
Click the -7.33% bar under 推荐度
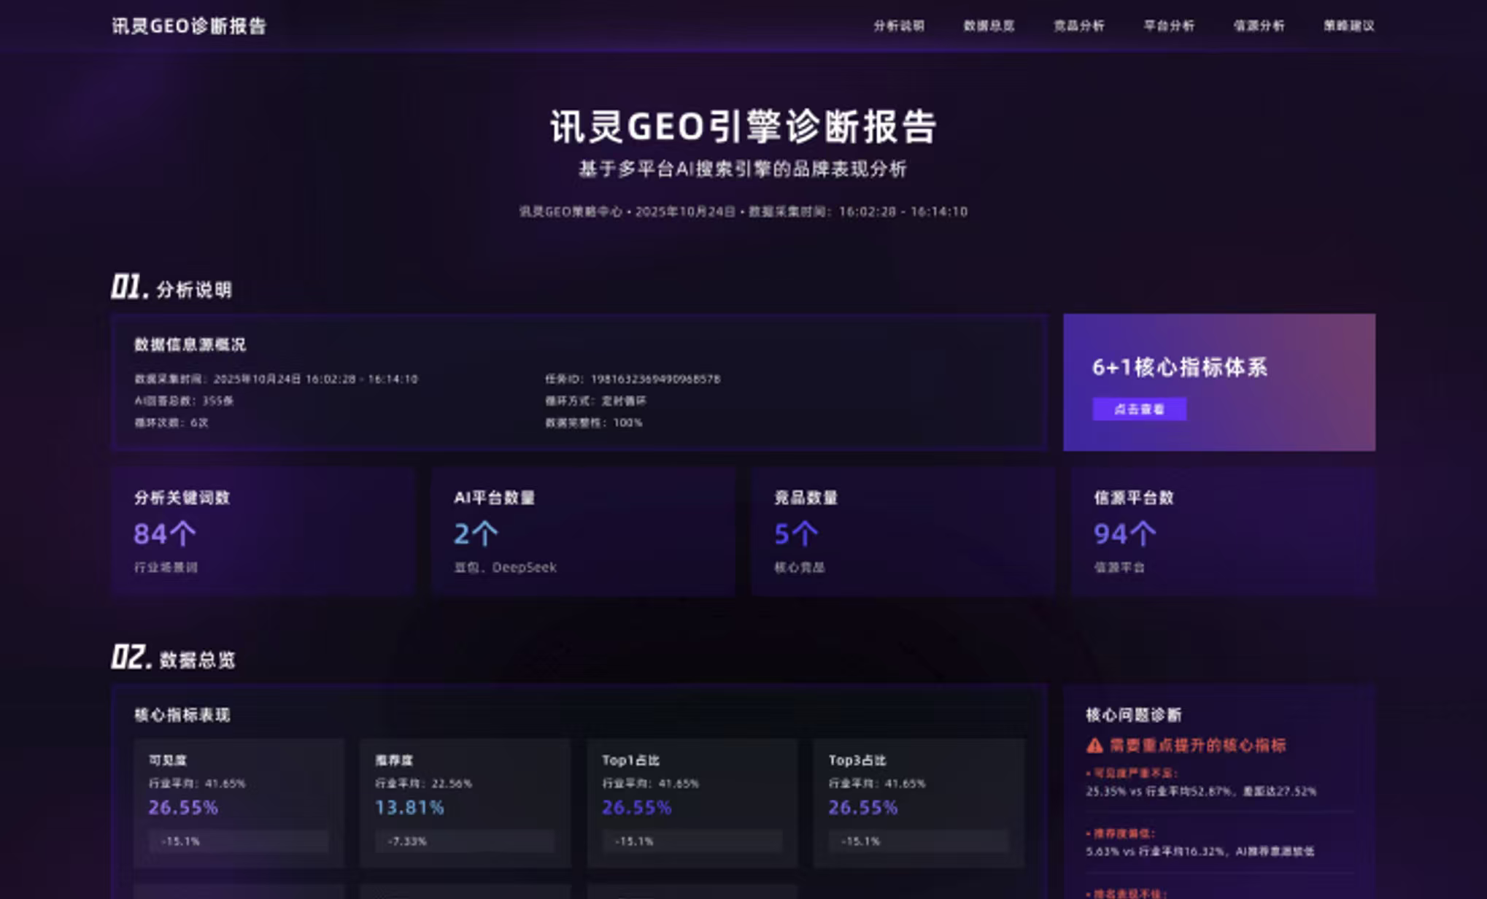(465, 841)
